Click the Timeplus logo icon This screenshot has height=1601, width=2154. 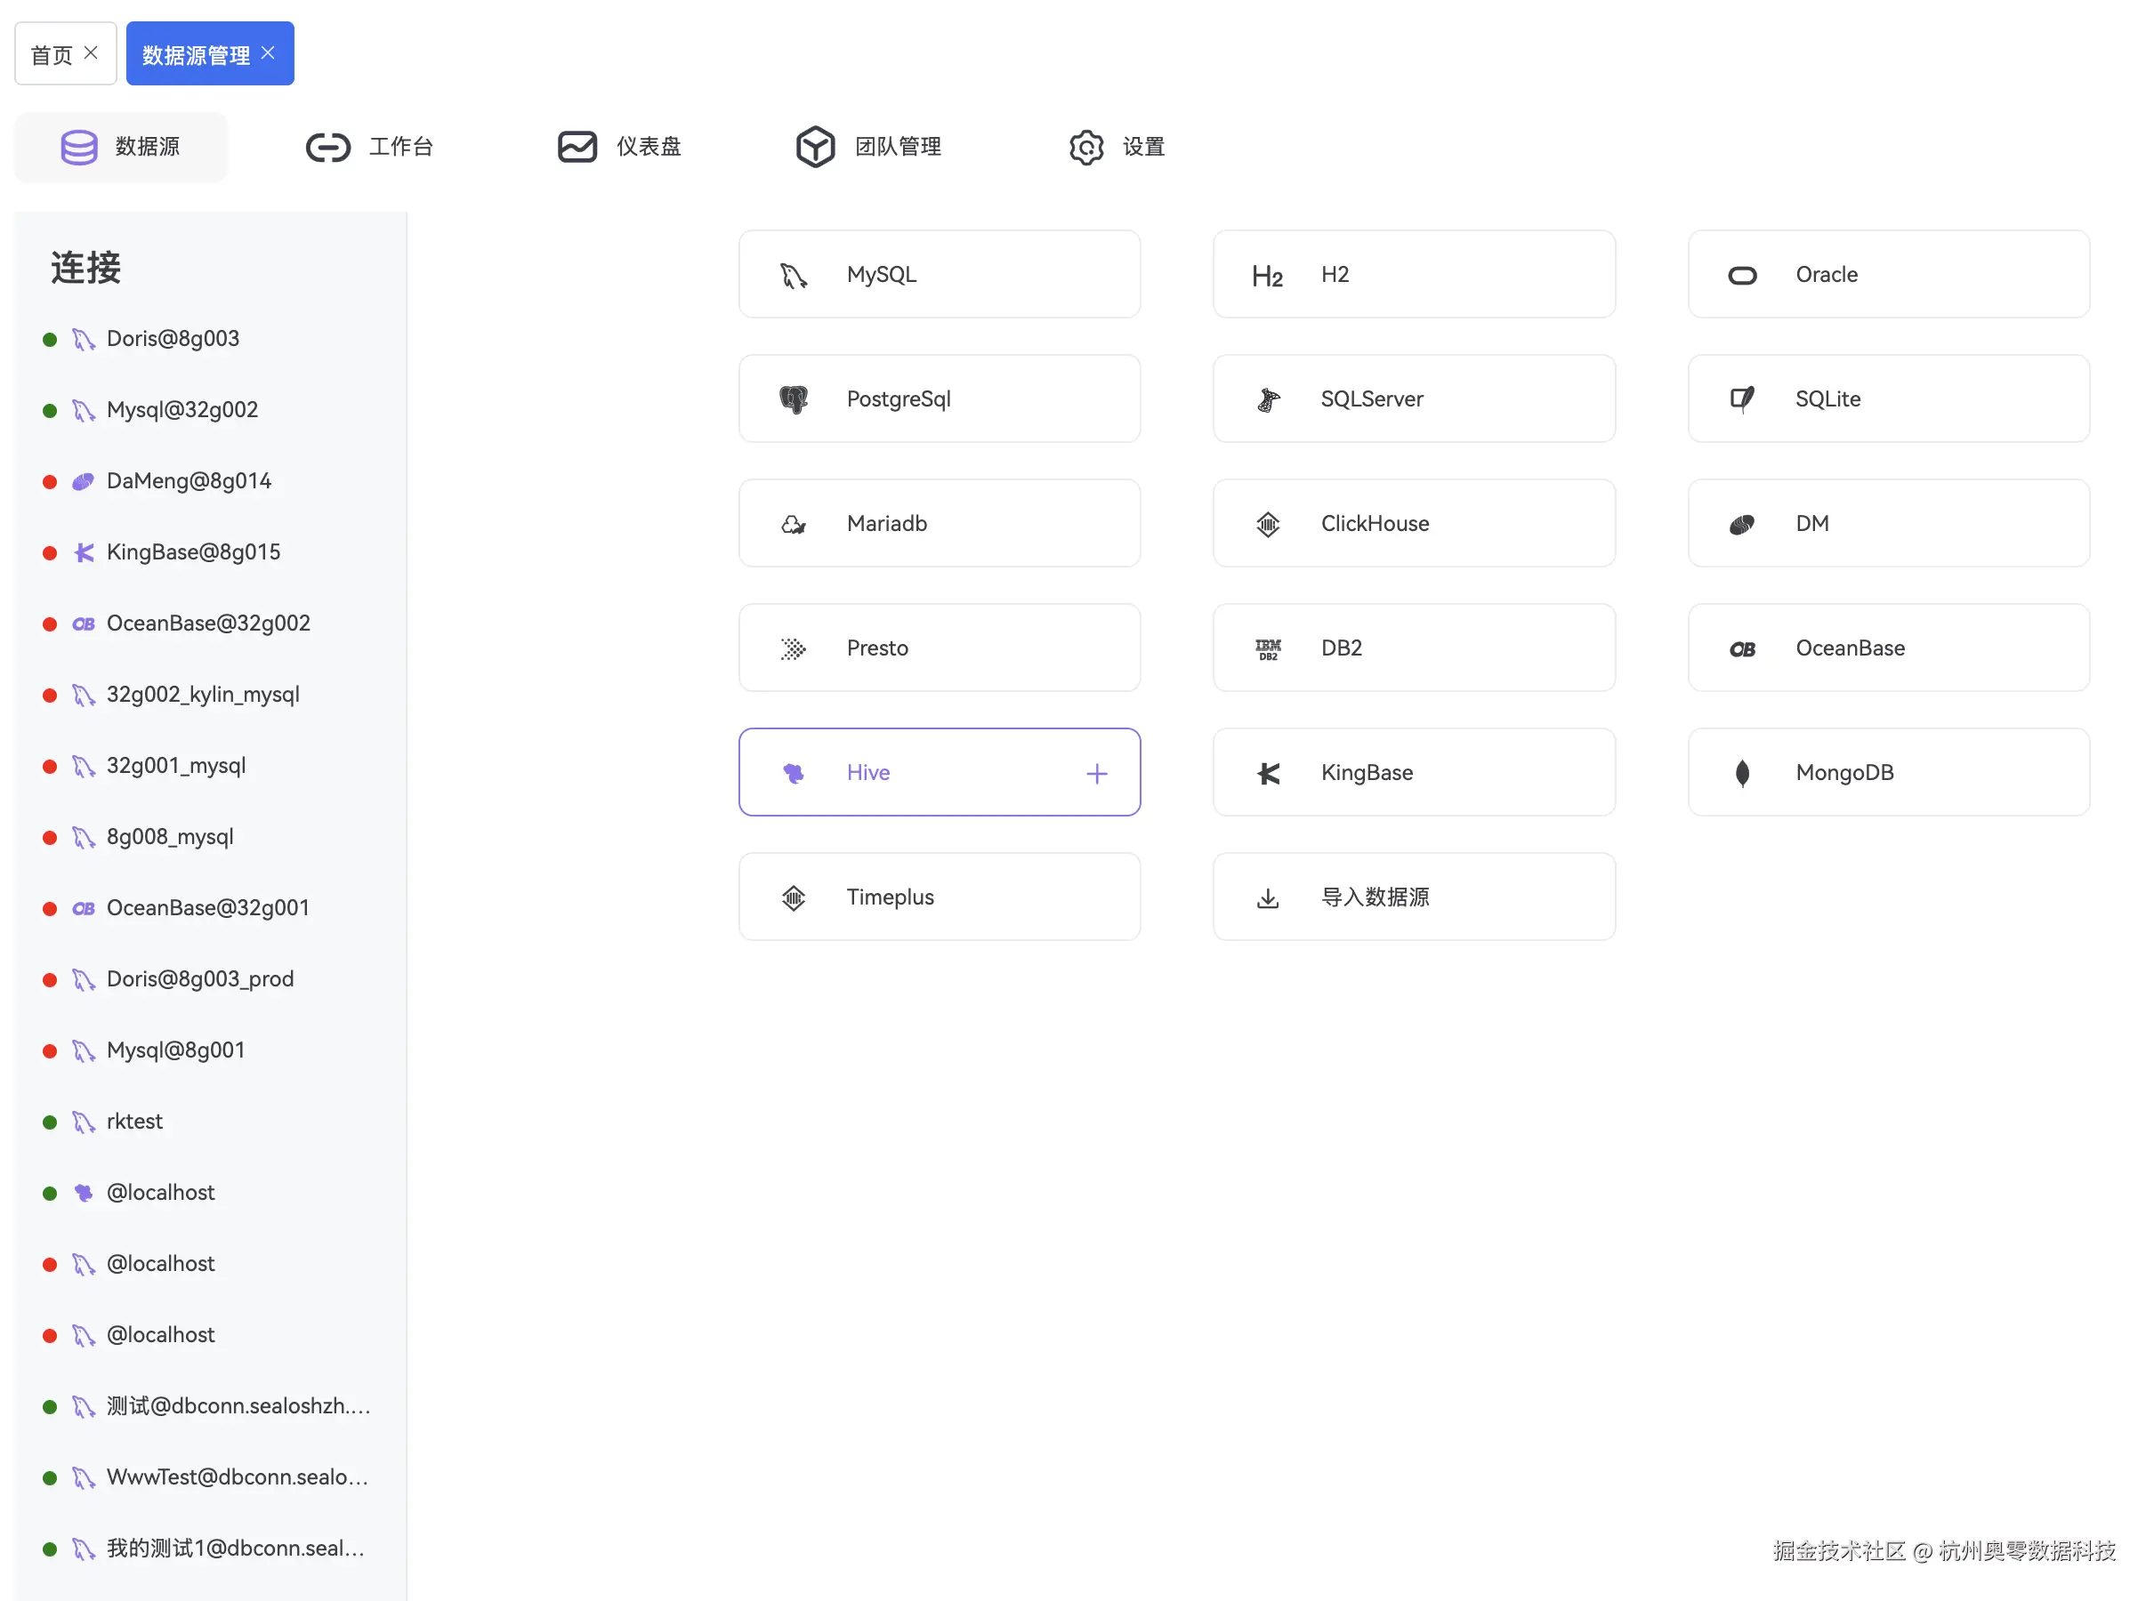(x=793, y=897)
